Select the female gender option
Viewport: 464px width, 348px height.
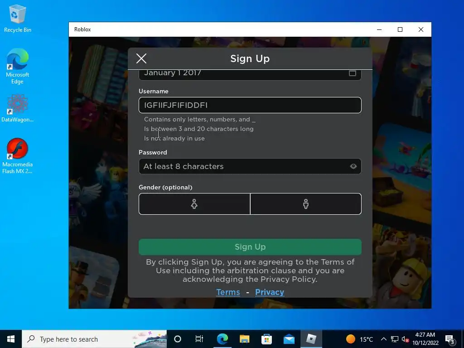point(194,204)
